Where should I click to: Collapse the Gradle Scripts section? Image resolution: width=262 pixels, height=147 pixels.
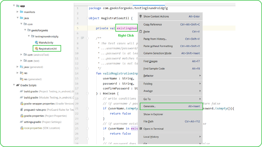point(14,85)
